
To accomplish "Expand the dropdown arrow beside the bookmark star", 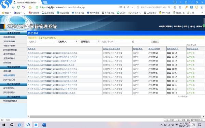I will [132, 7].
